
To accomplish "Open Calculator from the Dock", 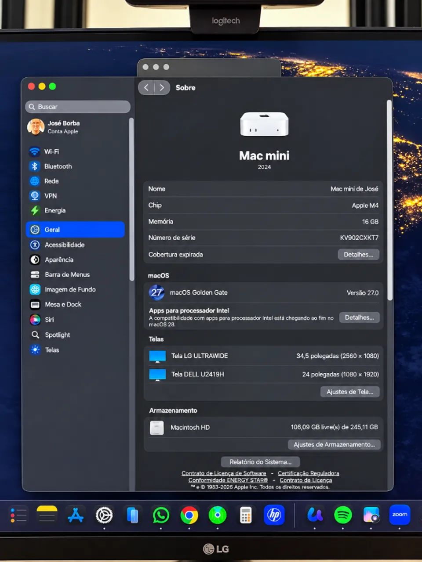I will (x=246, y=515).
